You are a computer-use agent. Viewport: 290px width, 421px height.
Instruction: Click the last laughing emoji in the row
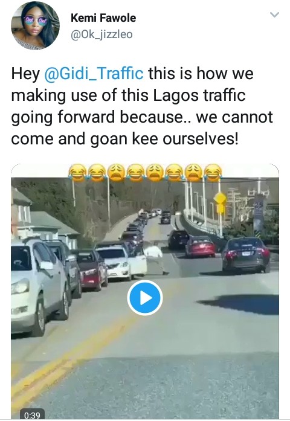point(213,173)
